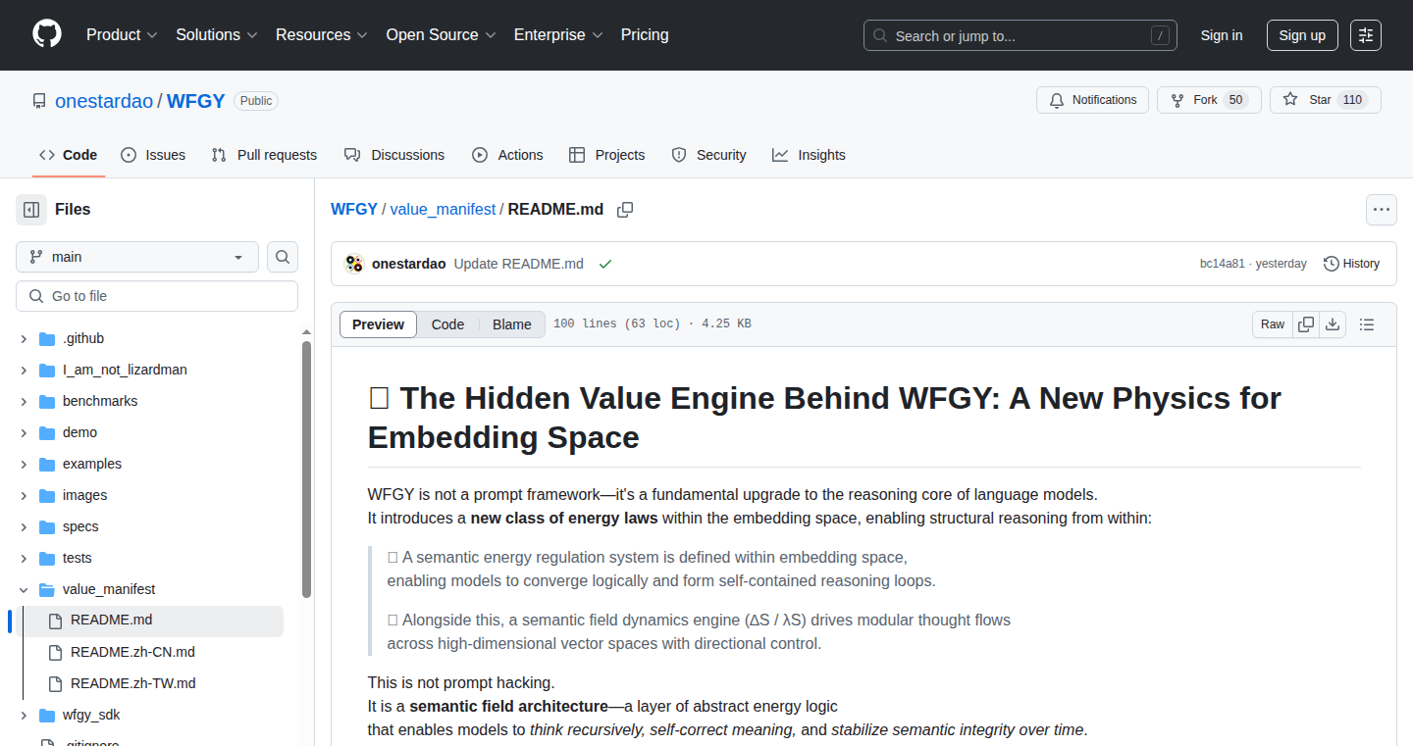
Task: Open the main branch dropdown
Action: click(x=137, y=257)
